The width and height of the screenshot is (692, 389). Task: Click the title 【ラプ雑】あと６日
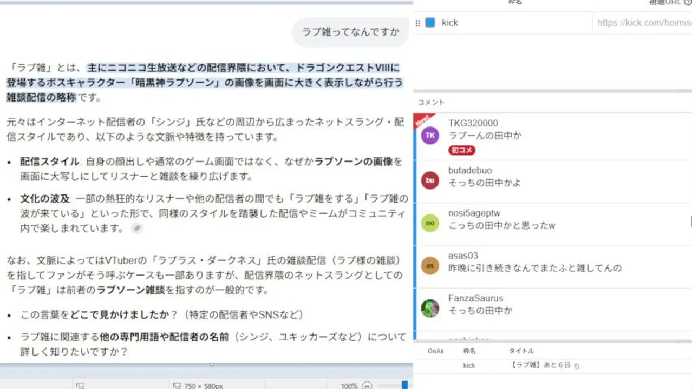pyautogui.click(x=540, y=366)
